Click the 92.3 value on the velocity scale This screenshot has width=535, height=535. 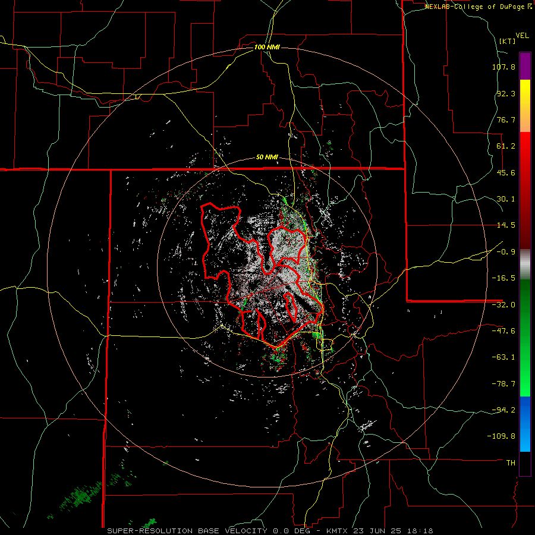(x=506, y=93)
